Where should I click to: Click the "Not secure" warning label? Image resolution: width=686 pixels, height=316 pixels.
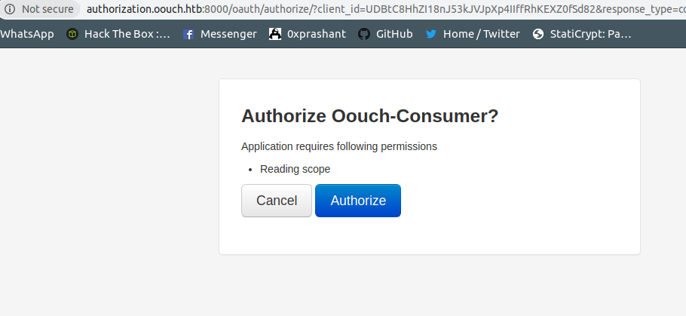pyautogui.click(x=47, y=9)
